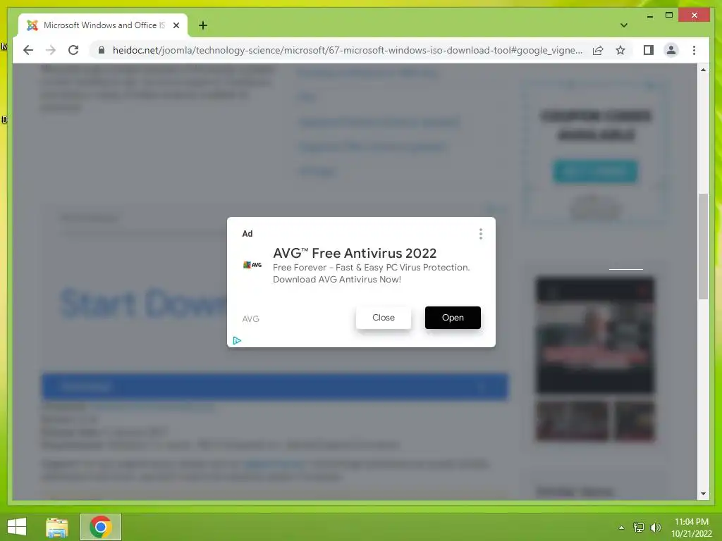Click the AdChoices triangle icon
722x541 pixels.
coord(237,340)
